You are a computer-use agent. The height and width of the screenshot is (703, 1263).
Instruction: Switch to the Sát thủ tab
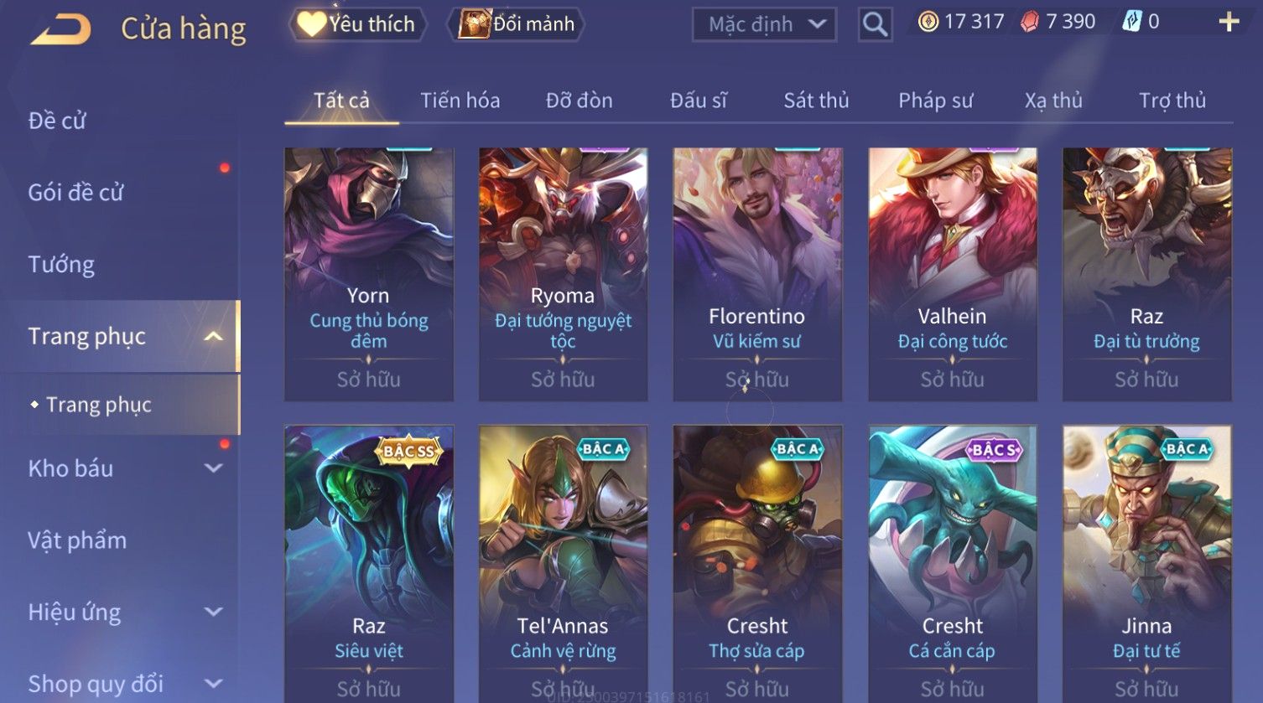coord(816,101)
